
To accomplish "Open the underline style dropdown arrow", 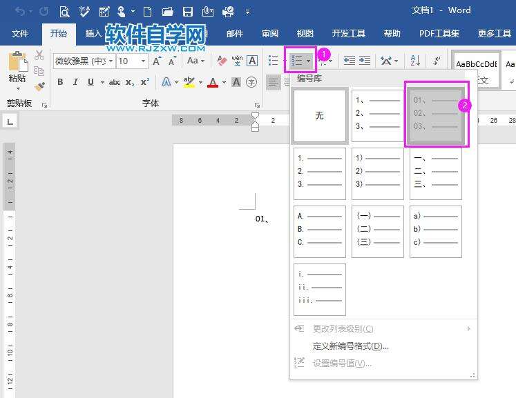I will pyautogui.click(x=102, y=82).
